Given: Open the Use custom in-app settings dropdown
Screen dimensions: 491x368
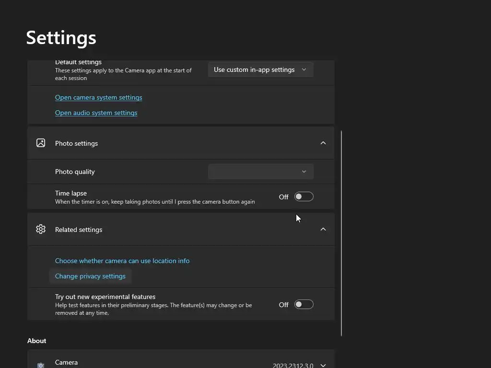Looking at the screenshot, I should pos(260,69).
